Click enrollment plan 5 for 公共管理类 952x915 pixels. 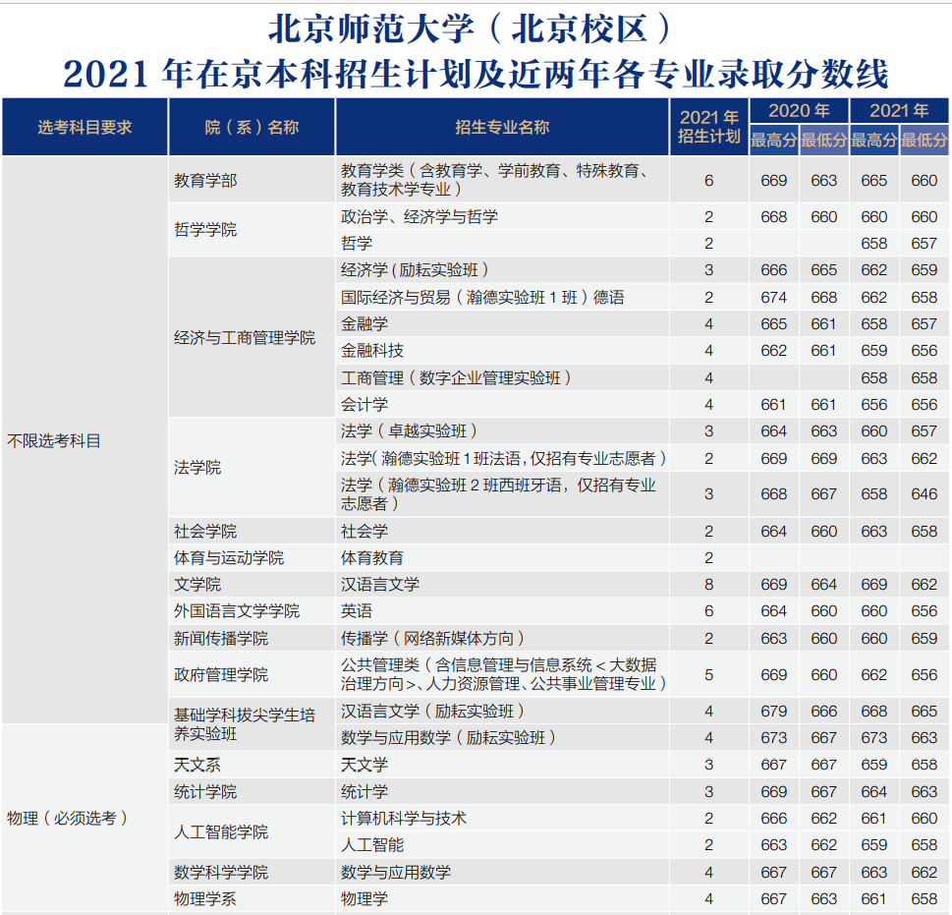click(708, 674)
